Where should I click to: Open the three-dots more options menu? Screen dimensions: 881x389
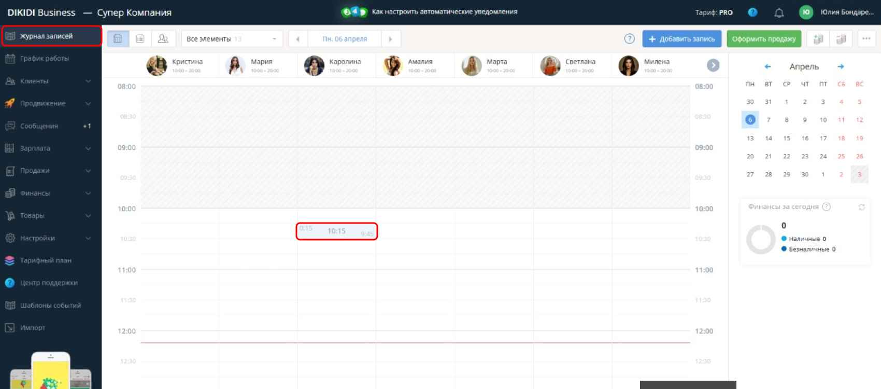866,39
